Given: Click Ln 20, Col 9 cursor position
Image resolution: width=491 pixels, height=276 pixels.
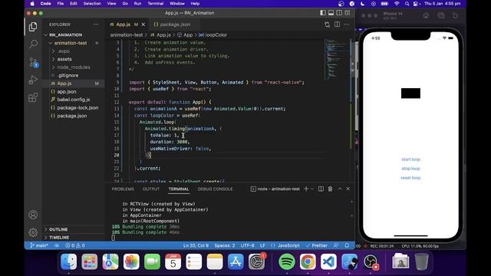Looking at the screenshot, I should coord(196,245).
